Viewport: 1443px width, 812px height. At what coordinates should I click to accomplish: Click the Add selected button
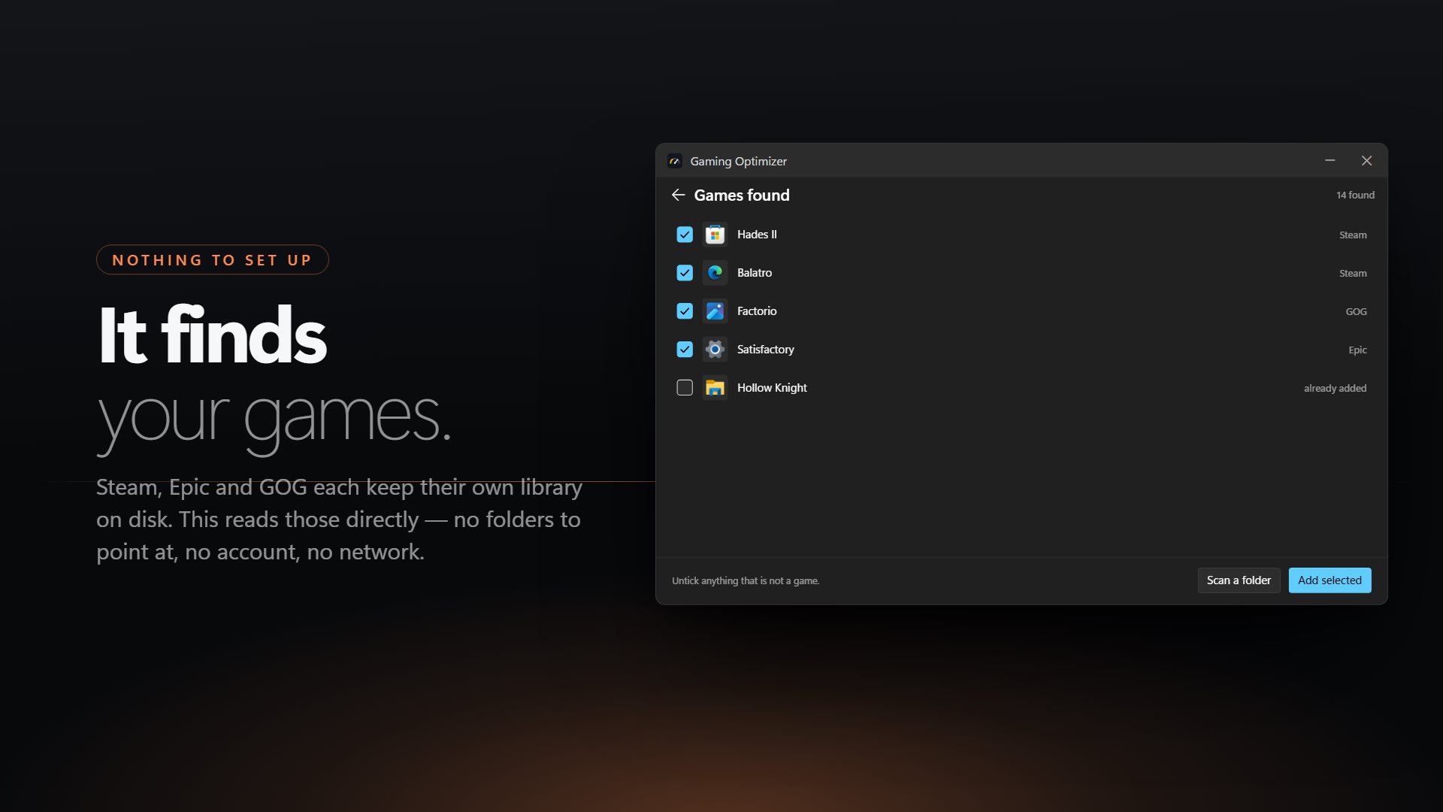pos(1330,580)
